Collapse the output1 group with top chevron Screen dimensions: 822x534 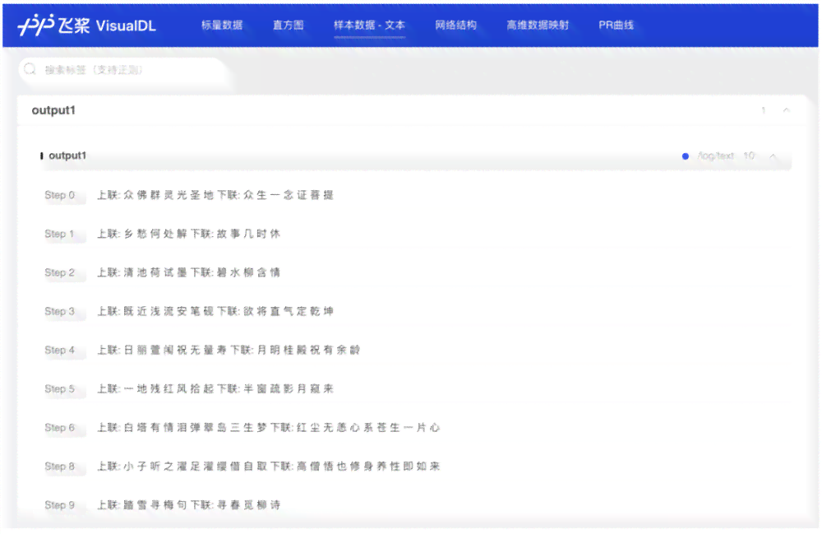pyautogui.click(x=787, y=110)
